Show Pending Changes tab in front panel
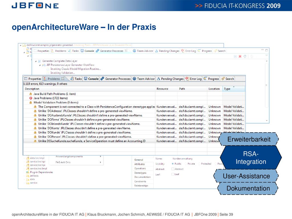Viewport: 292px width, 219px height. (x=170, y=79)
